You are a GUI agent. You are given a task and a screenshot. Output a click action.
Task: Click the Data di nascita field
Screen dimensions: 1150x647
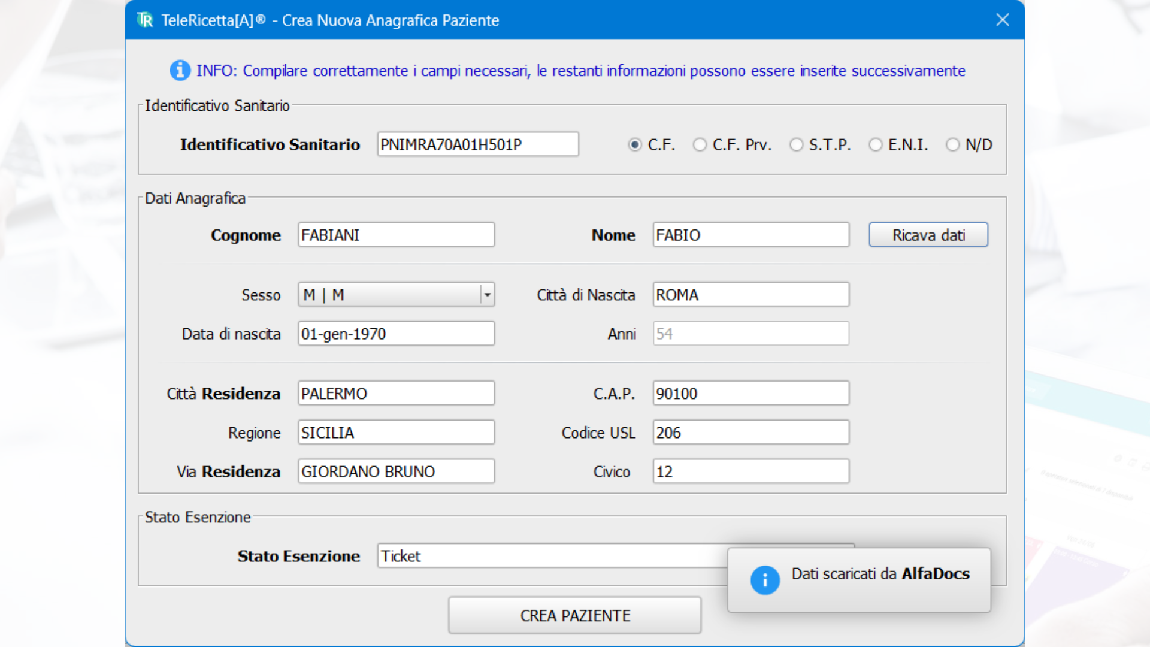(397, 334)
